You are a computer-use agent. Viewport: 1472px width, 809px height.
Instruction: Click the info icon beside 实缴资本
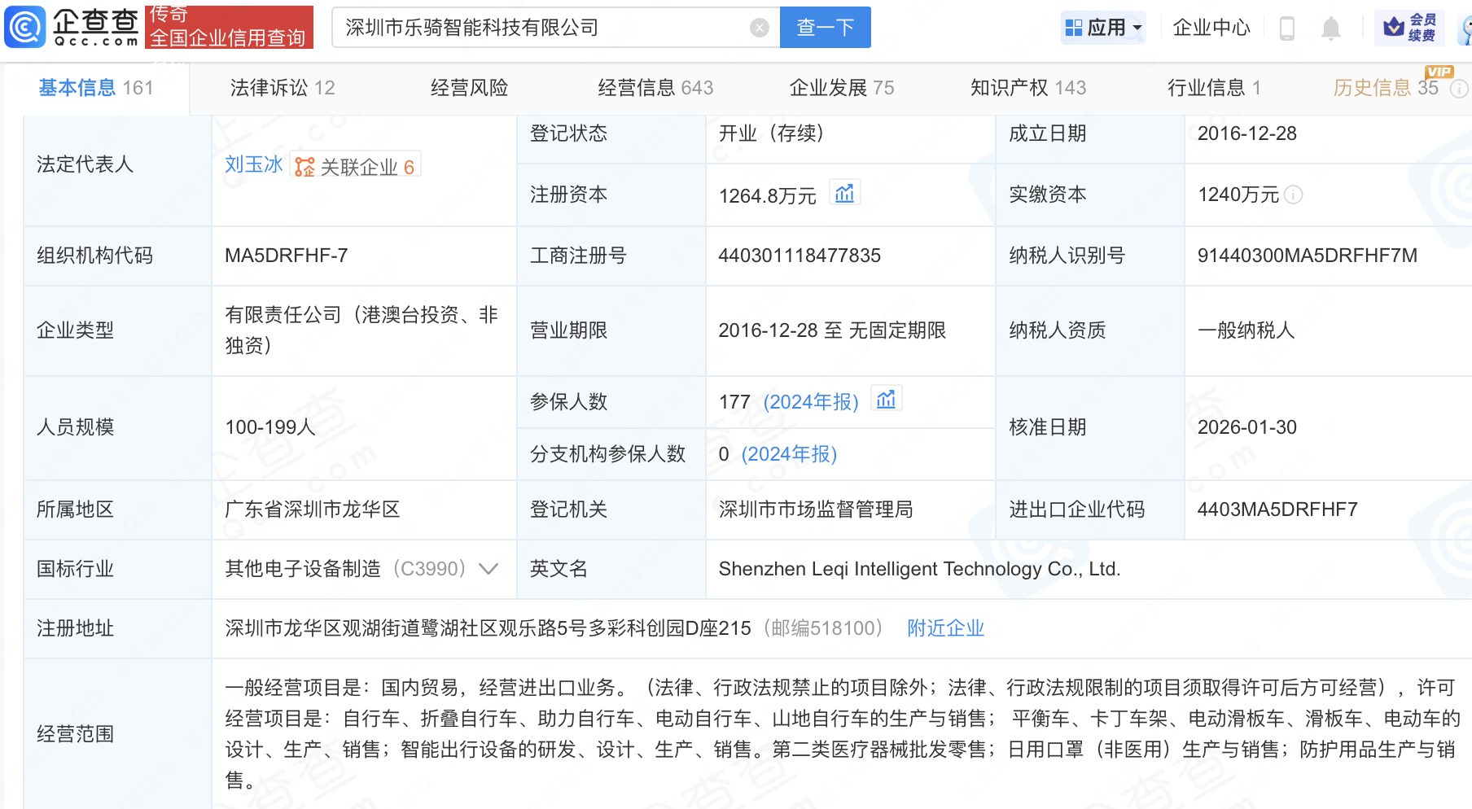pos(1295,195)
